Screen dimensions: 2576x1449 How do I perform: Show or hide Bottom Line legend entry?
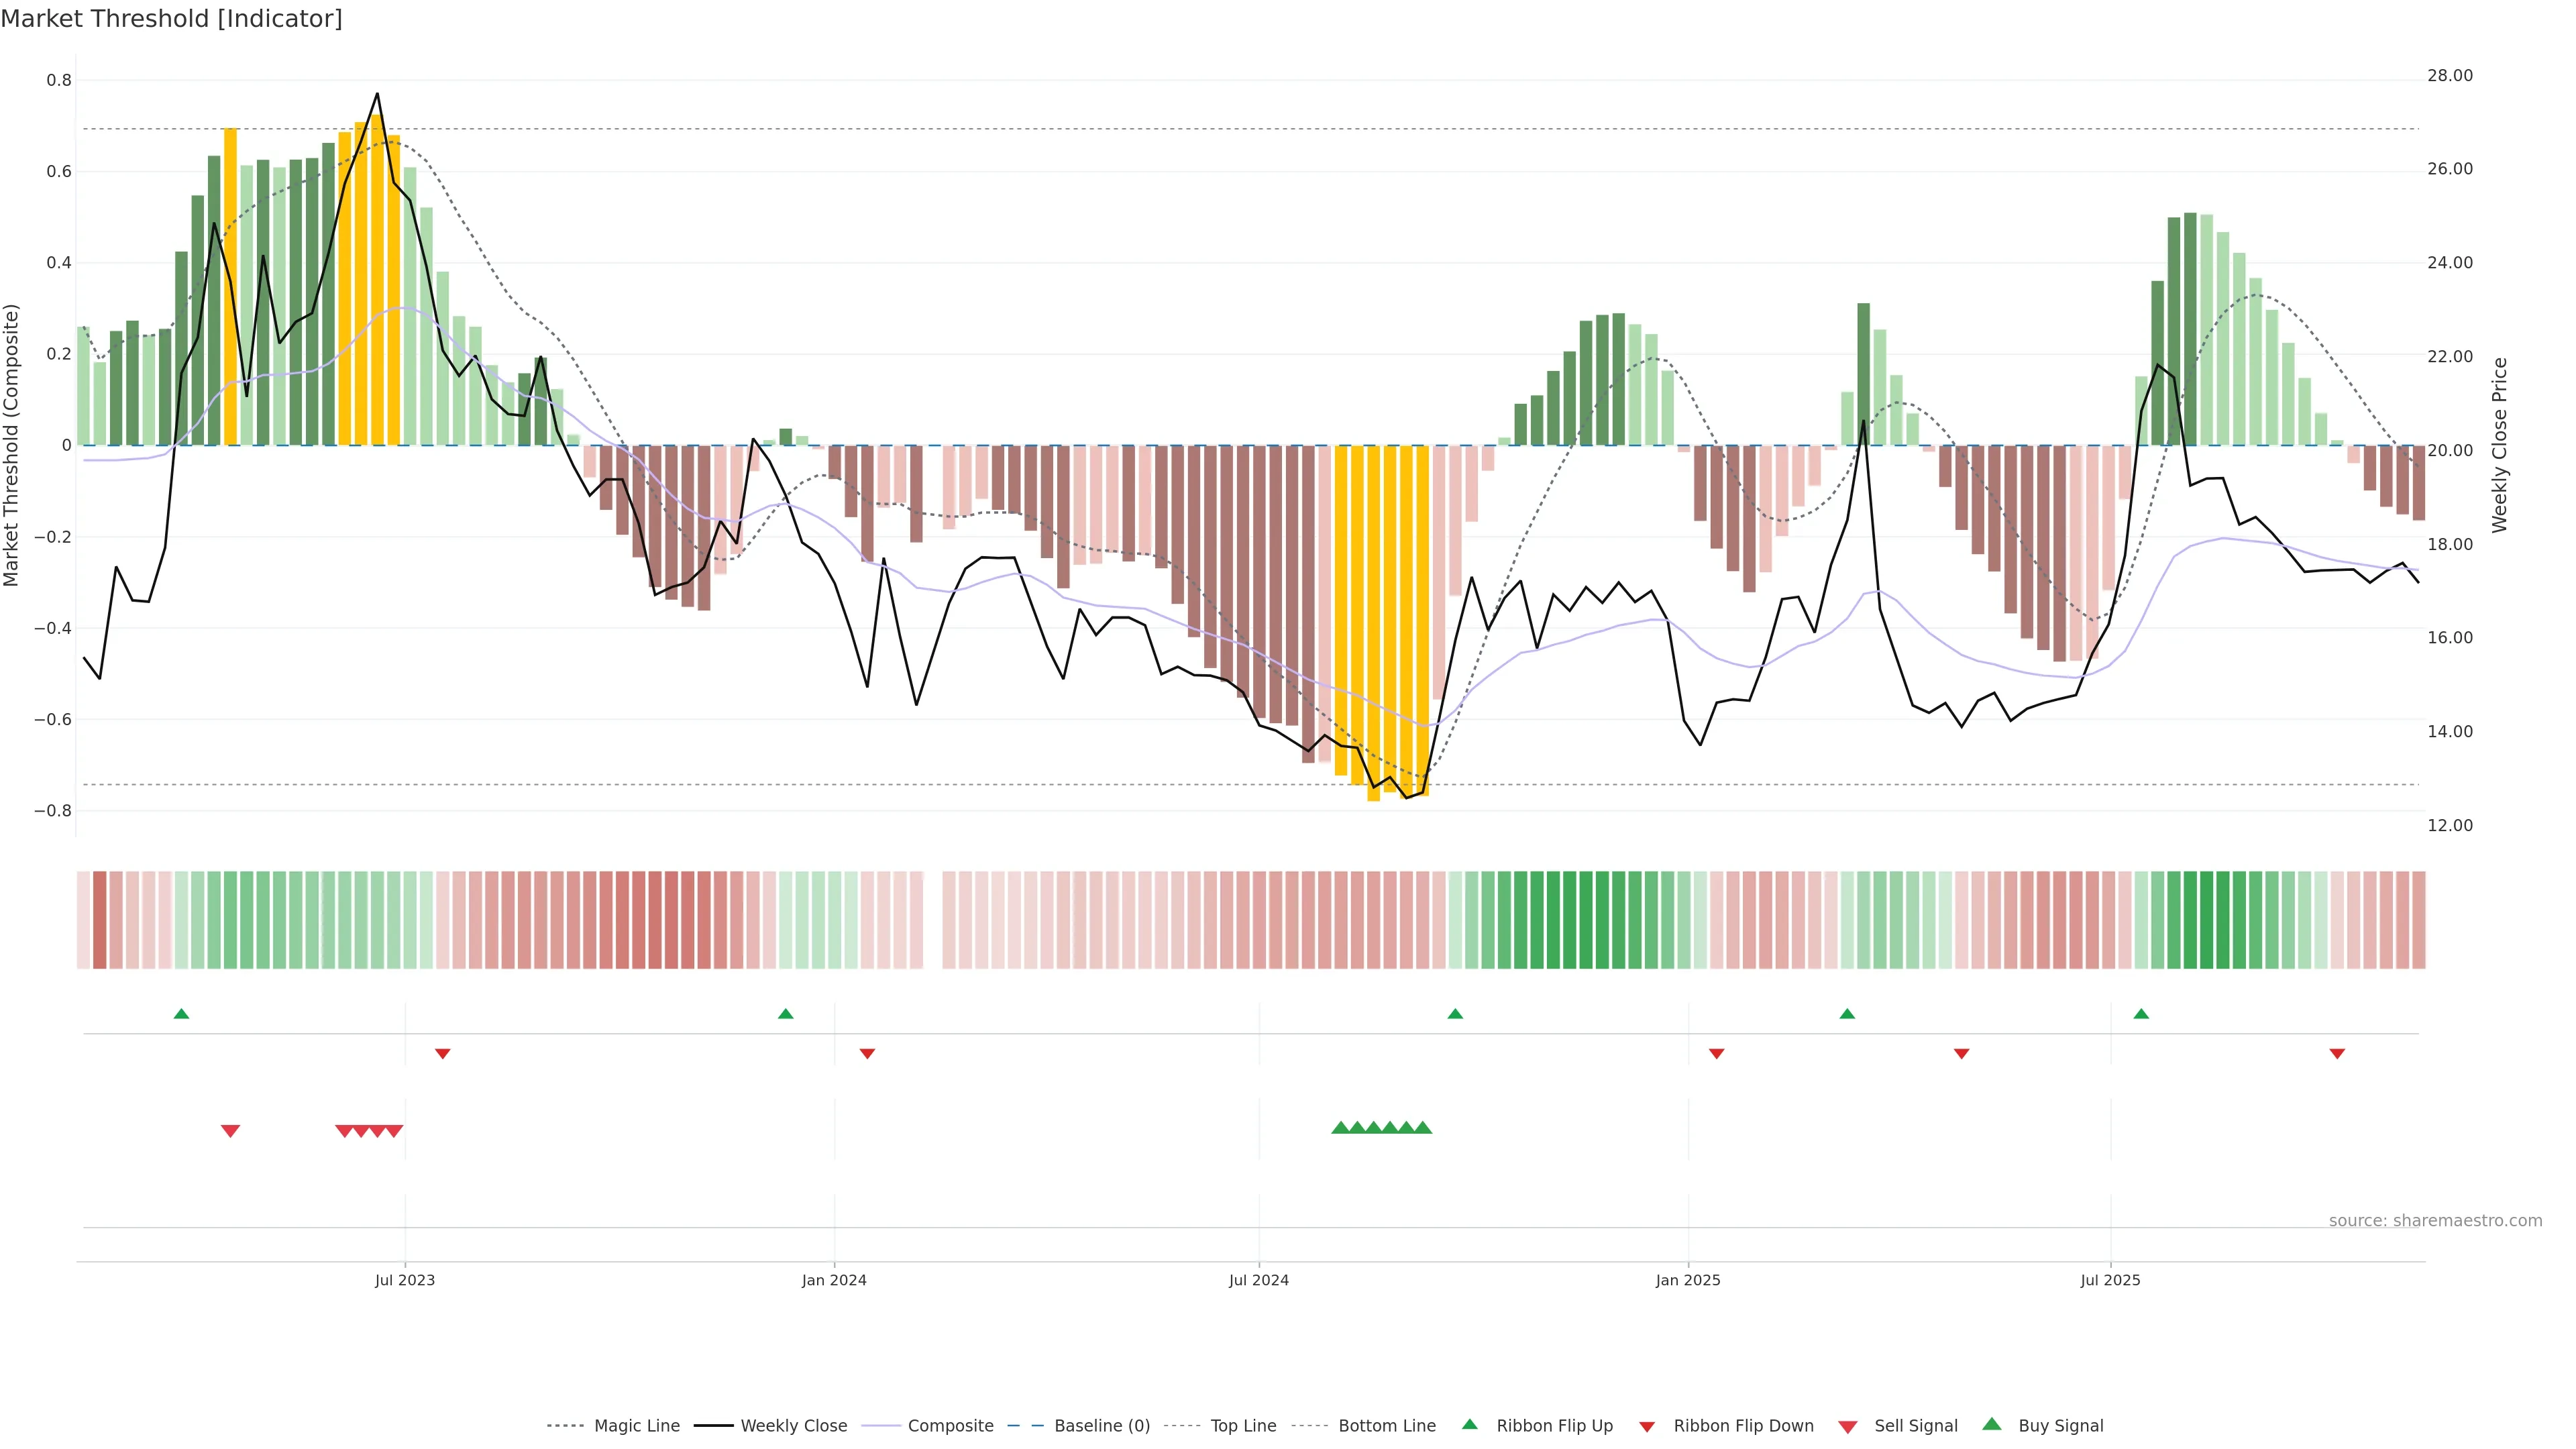click(x=1386, y=1426)
